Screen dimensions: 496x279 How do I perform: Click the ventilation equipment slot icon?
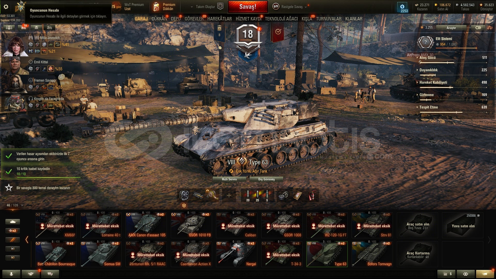(x=184, y=195)
